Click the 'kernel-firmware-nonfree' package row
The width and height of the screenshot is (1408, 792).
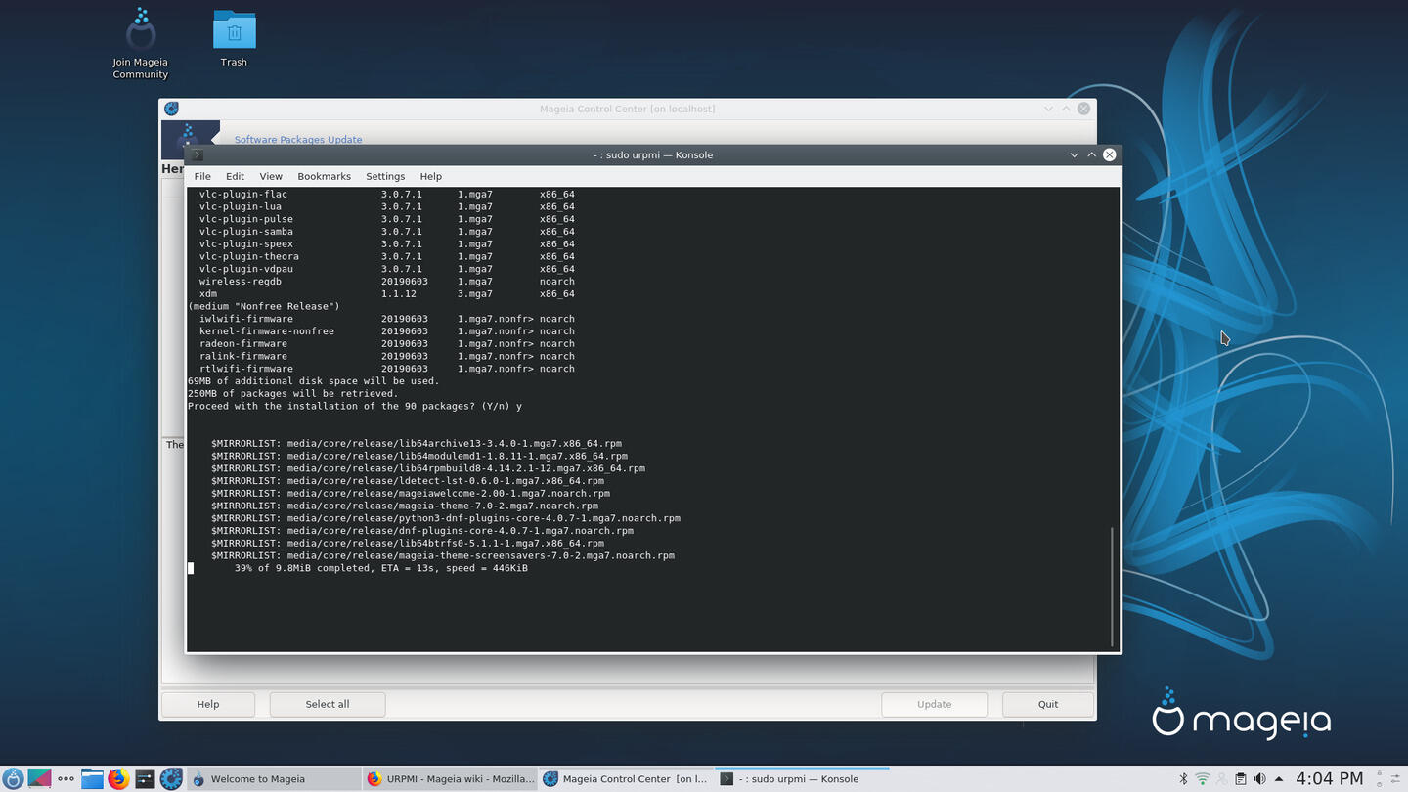click(x=387, y=331)
